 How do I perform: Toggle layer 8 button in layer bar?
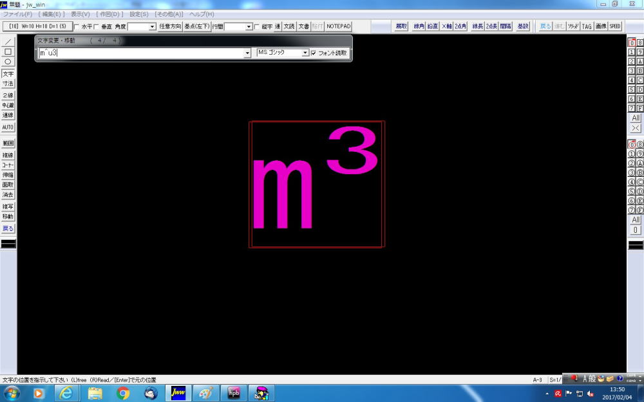(640, 42)
